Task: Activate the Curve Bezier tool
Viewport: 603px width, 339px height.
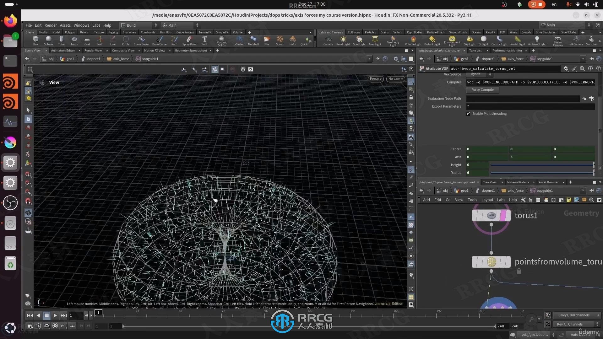Action: [x=141, y=40]
